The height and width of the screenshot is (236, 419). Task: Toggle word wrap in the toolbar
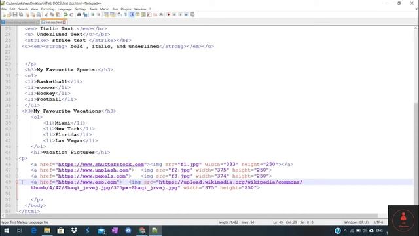coord(119,14)
